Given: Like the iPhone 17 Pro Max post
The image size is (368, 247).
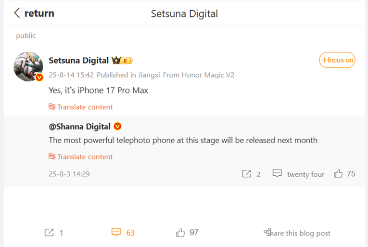Looking at the screenshot, I should pos(181,233).
